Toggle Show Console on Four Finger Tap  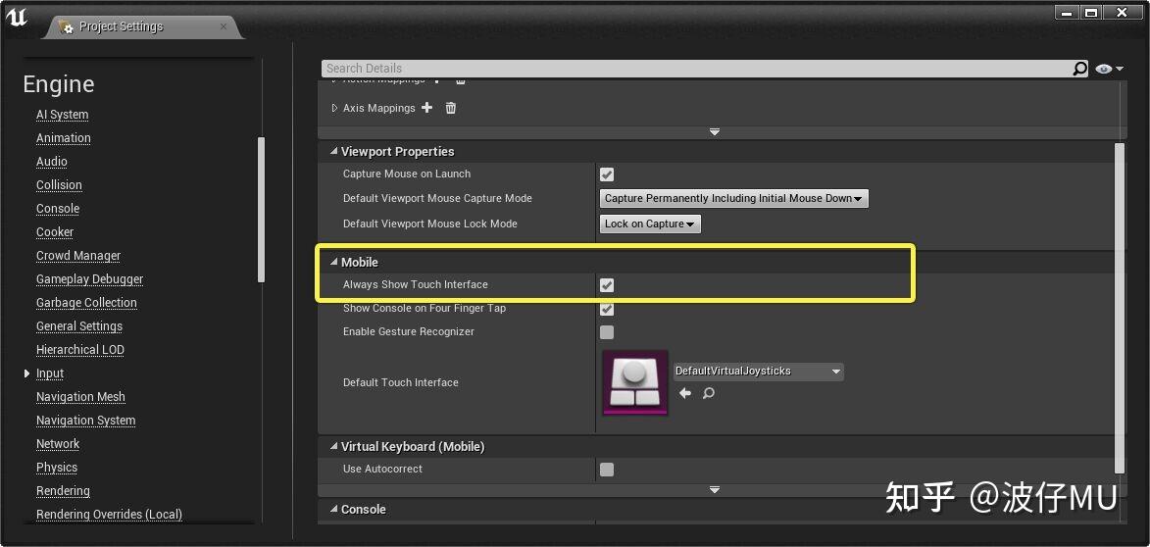tap(607, 309)
